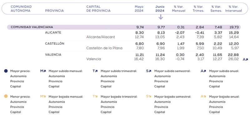Click the Mayor bajada trimestral T arrow icon
Viewport: 250px width, 115px height.
click(x=95, y=96)
